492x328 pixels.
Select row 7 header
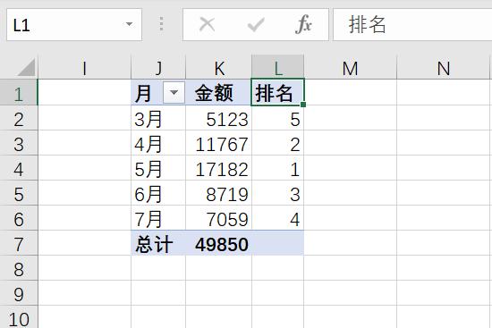(19, 244)
